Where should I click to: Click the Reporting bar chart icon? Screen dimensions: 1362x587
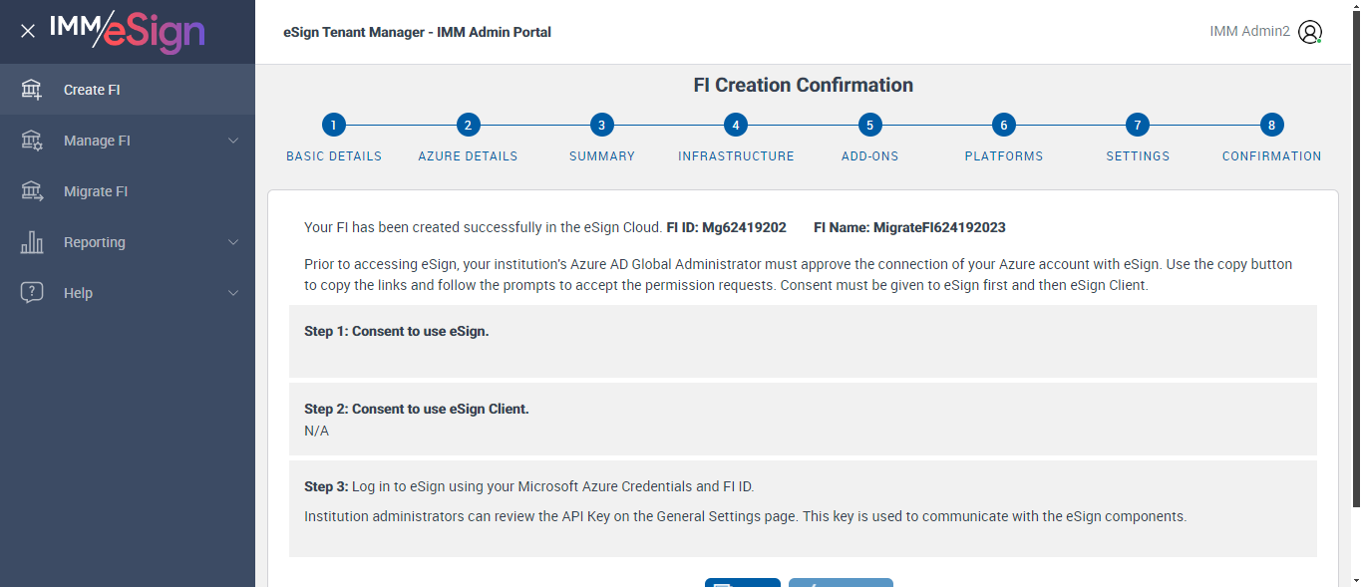point(32,242)
